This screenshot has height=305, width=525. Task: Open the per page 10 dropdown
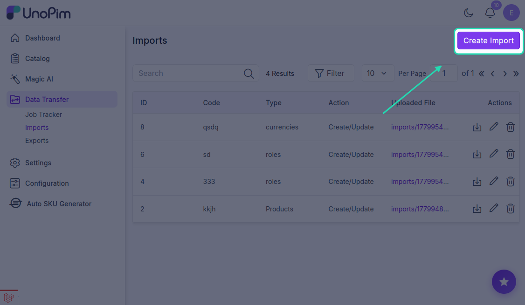(x=378, y=73)
